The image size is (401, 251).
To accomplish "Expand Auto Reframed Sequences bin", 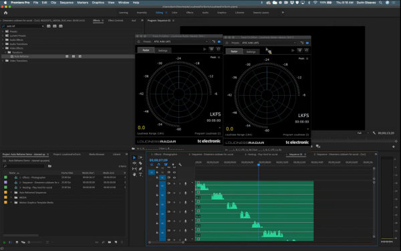I will pos(11,192).
